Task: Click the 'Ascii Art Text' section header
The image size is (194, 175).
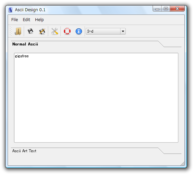Action: pyautogui.click(x=24, y=151)
